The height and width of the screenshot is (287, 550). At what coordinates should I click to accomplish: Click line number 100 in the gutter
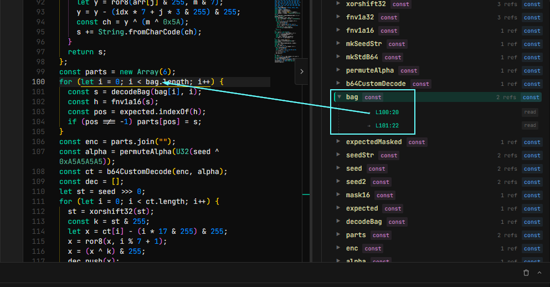(x=38, y=82)
